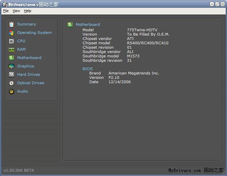
Task: Open the Operating System section
Action: point(34,33)
